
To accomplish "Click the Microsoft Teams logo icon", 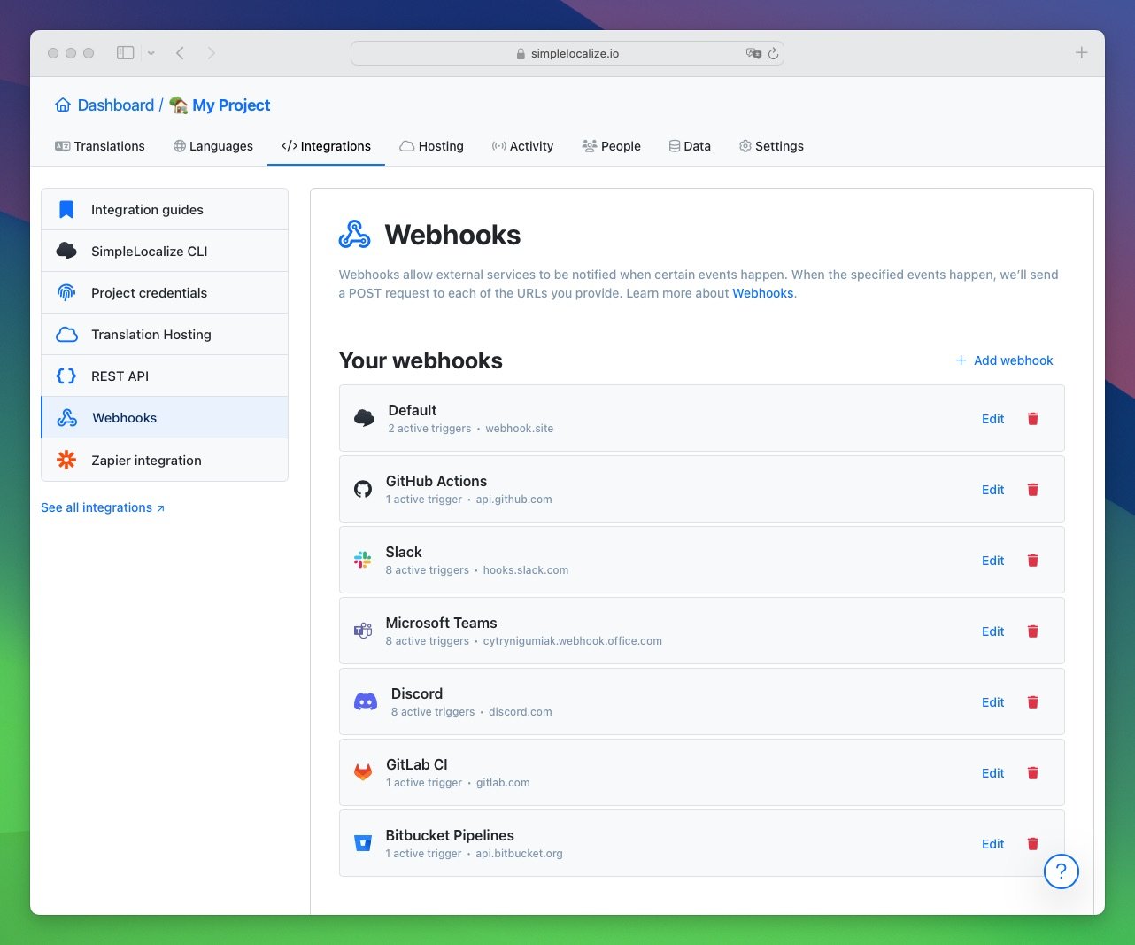I will pyautogui.click(x=363, y=631).
